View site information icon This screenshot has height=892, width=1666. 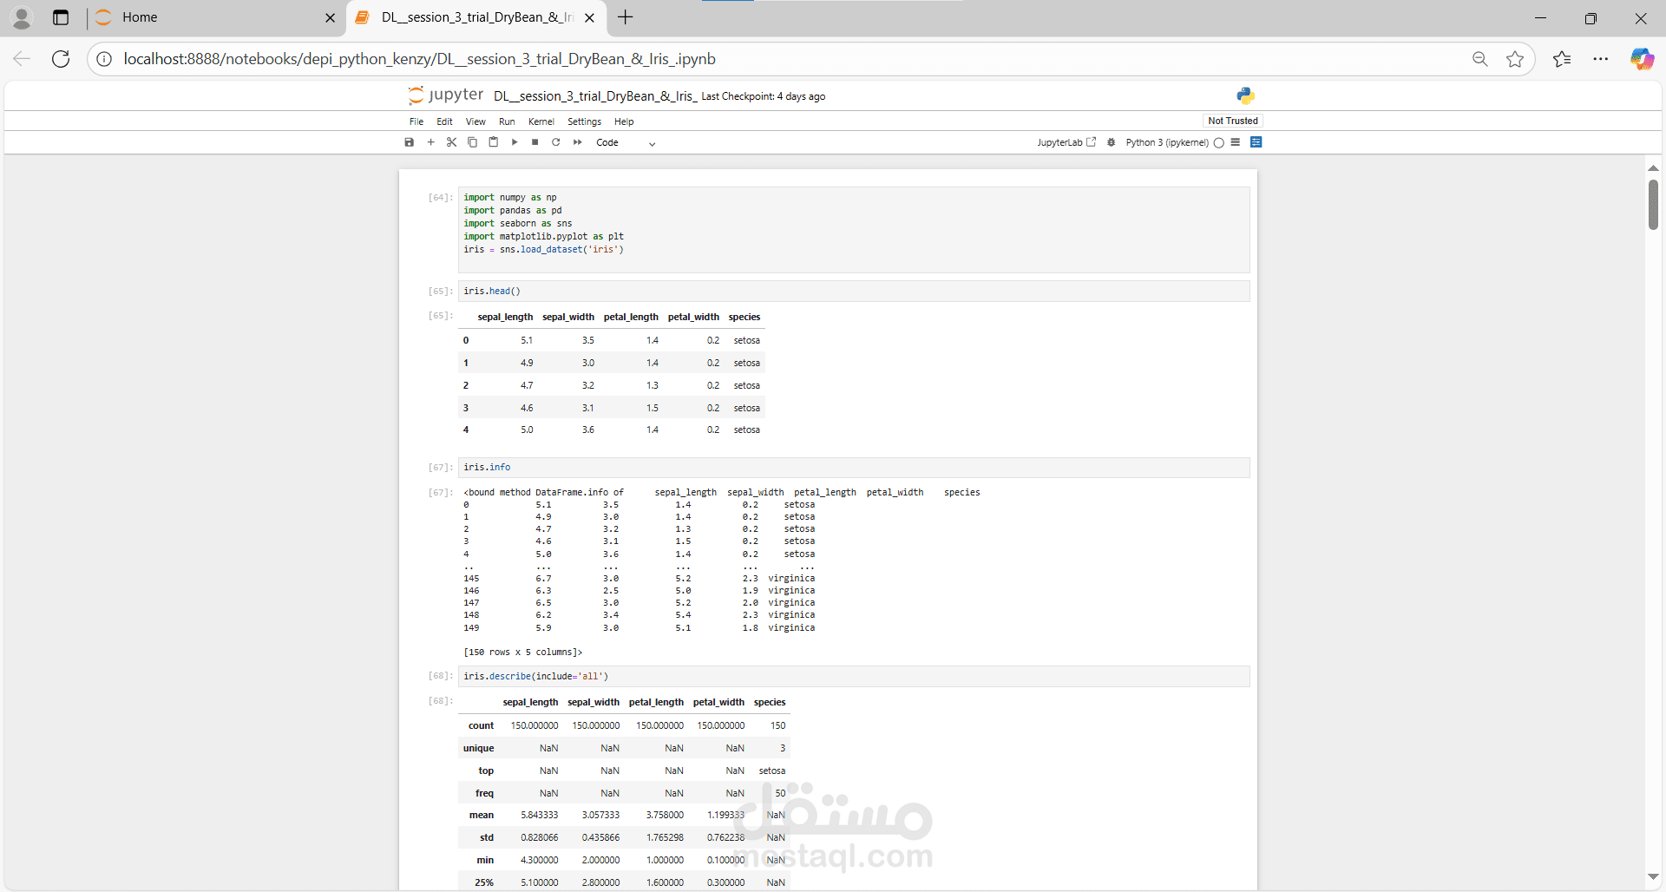104,59
